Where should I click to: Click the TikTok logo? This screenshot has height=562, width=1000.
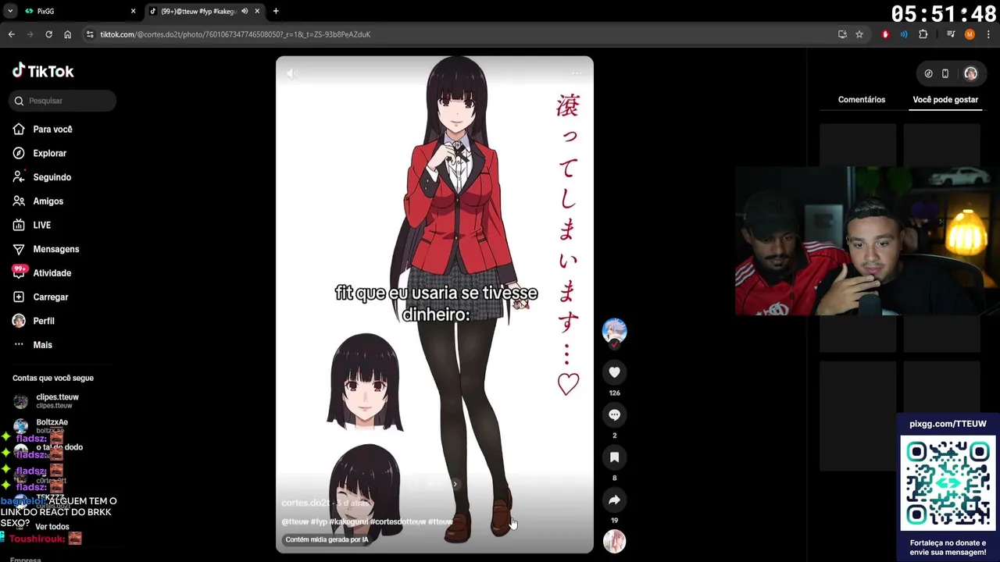pos(43,71)
